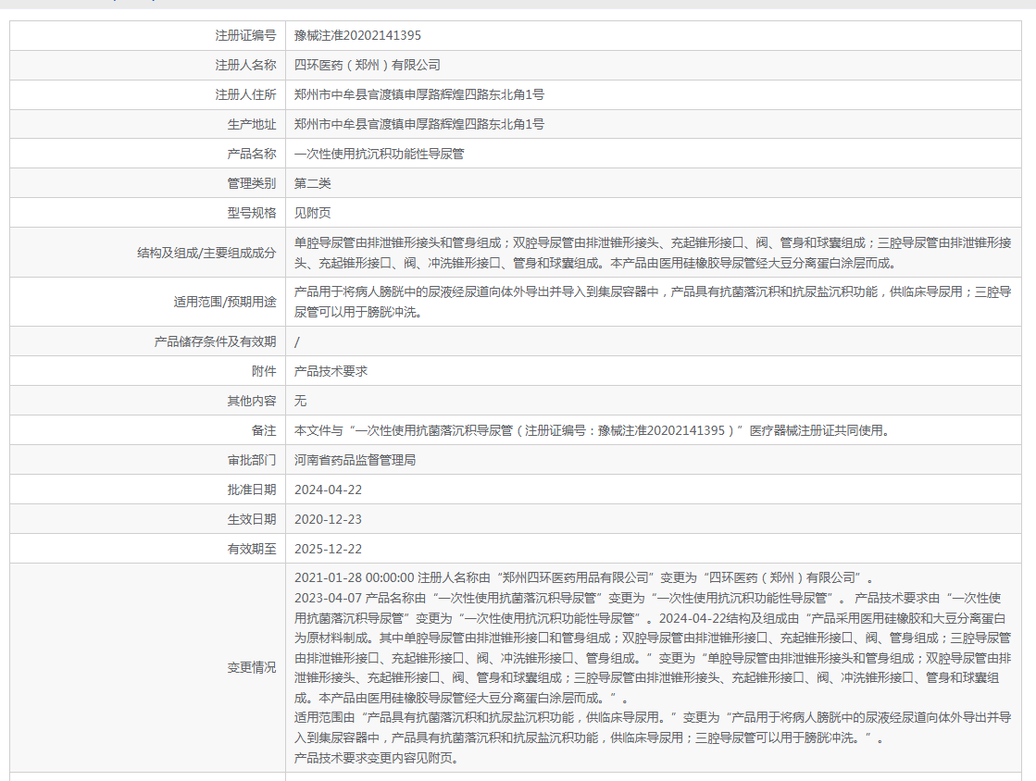Screen dimensions: 1036x781
Task: Click the 产品技术要求 attachment value
Action: (x=331, y=372)
